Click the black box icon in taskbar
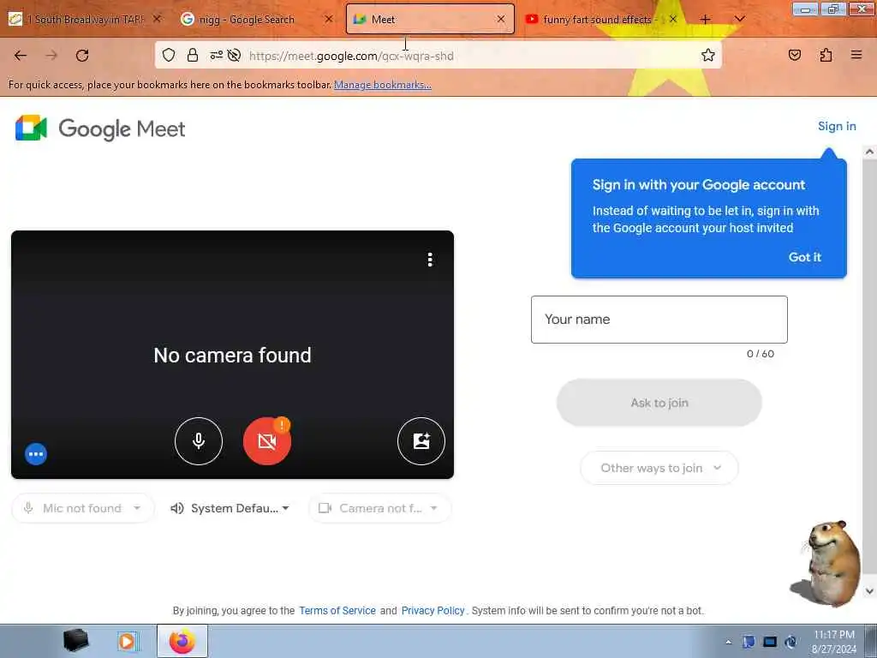The image size is (877, 658). click(x=75, y=641)
